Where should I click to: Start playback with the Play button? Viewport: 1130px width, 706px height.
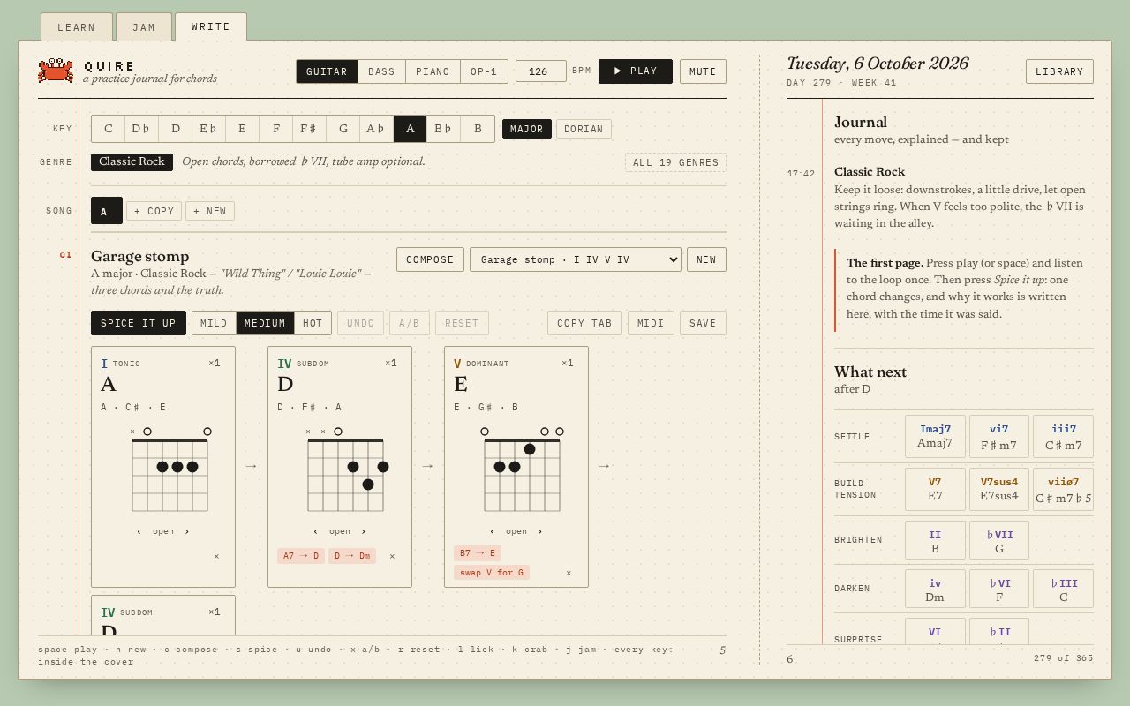(635, 71)
